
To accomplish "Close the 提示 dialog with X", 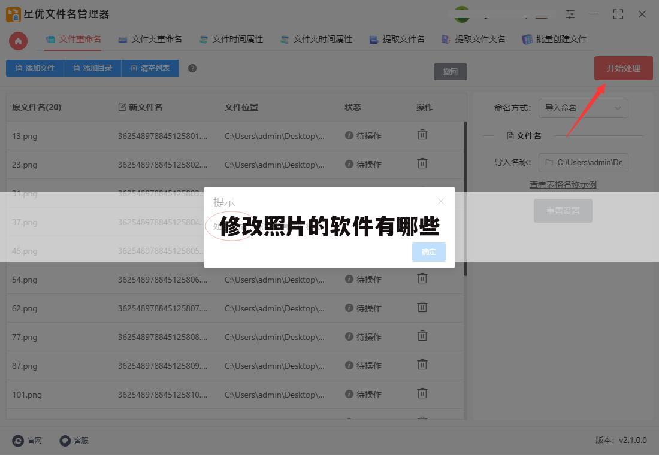I will [440, 201].
